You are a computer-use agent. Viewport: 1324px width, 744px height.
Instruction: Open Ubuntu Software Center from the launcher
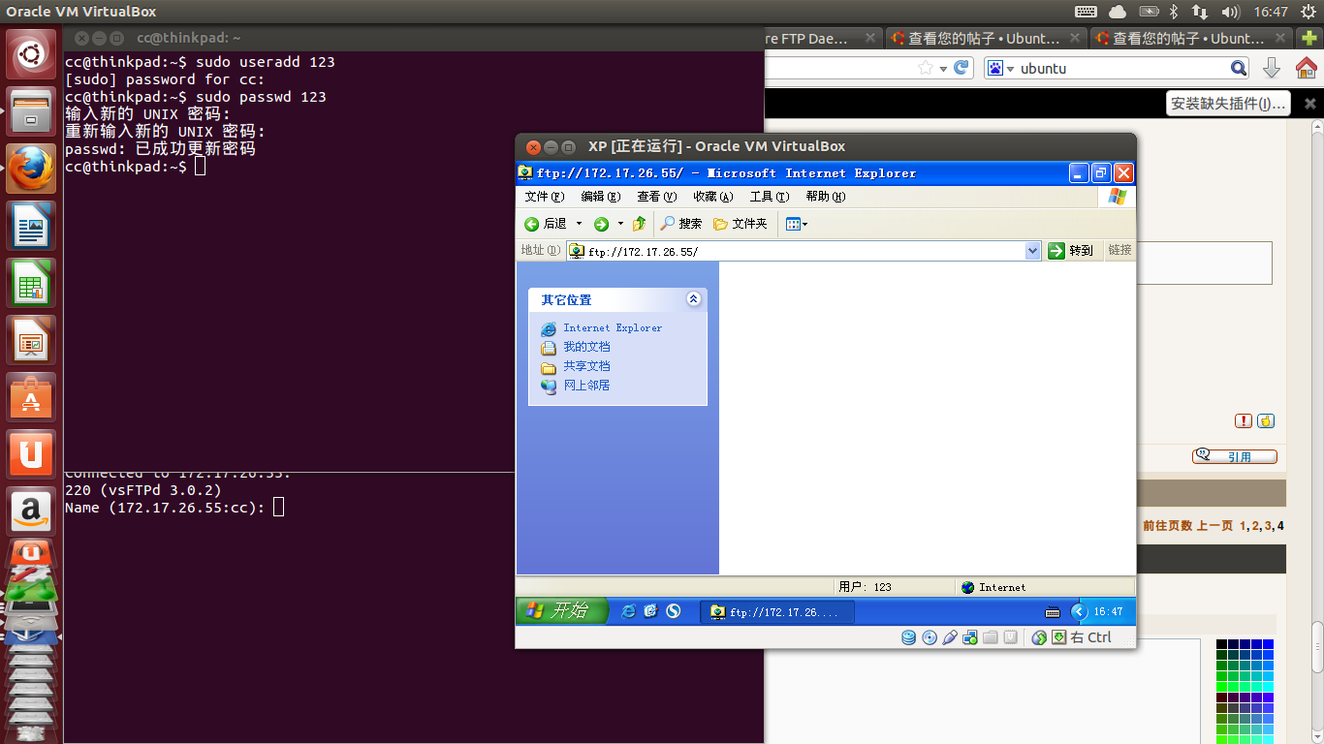point(31,397)
